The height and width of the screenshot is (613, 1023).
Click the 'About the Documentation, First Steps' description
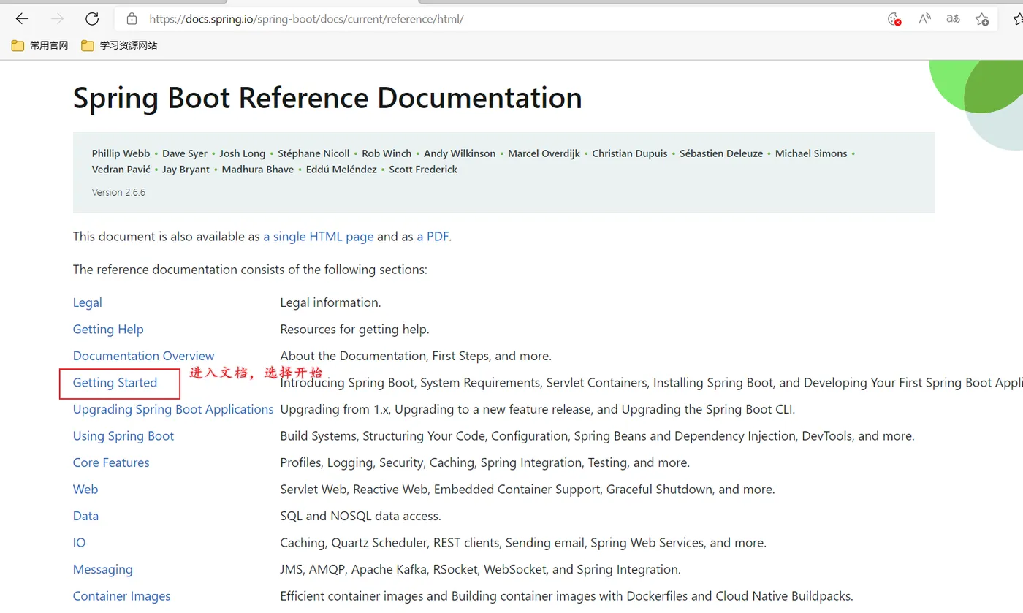416,356
